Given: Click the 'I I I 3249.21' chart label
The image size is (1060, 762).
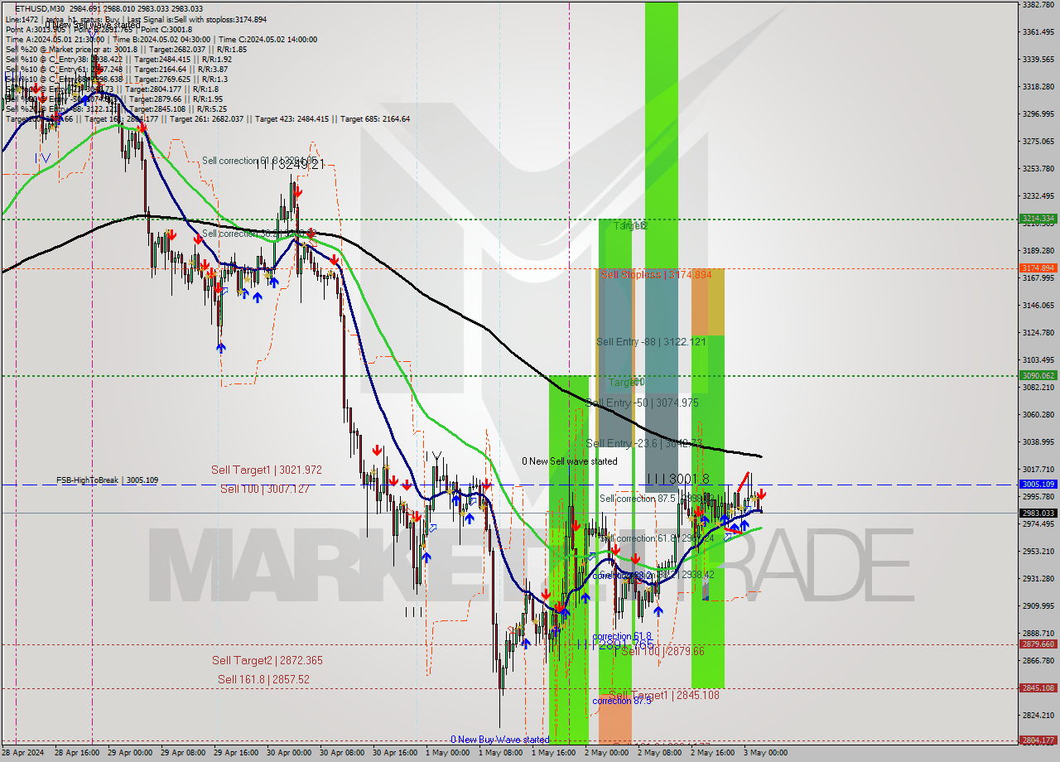Looking at the screenshot, I should (x=291, y=165).
